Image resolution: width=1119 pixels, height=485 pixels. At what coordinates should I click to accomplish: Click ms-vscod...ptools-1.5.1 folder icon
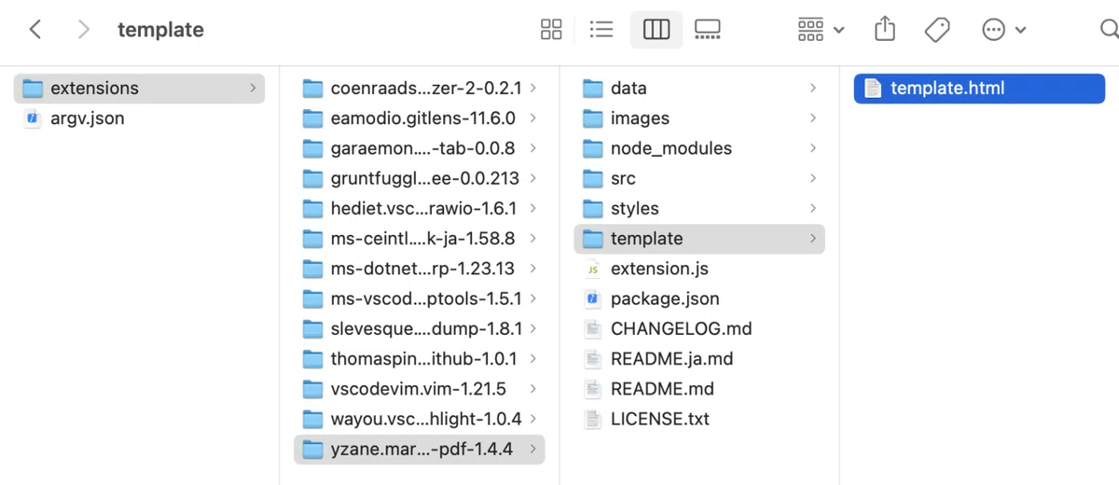click(x=312, y=298)
